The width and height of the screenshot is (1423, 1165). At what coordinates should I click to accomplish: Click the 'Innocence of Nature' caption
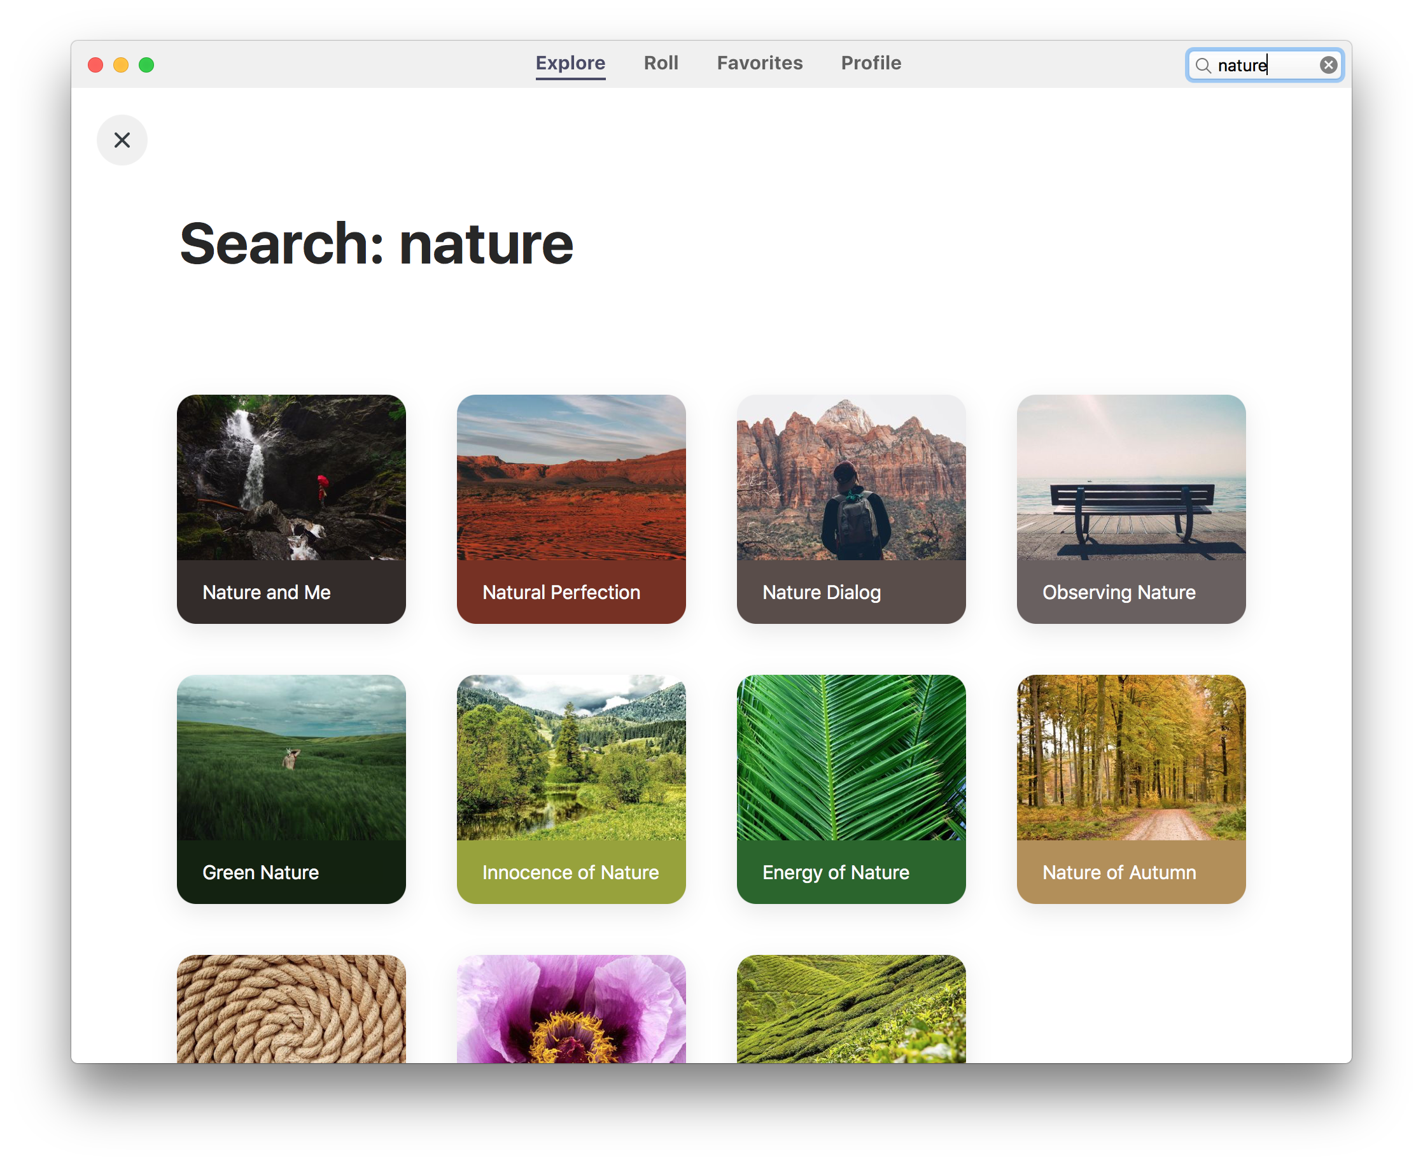[x=570, y=872]
